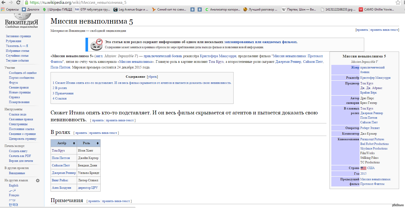Open Bad Robot Productions link
Image resolution: width=405 pixels, height=208 pixels.
(374, 144)
